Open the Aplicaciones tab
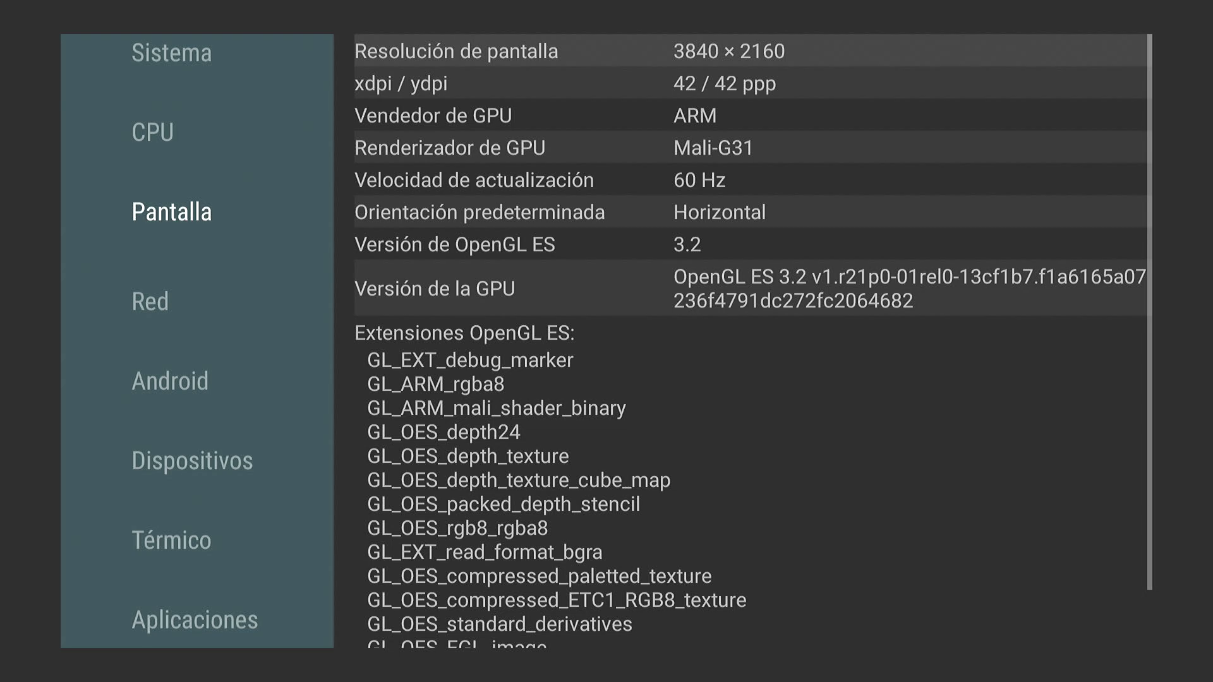Image resolution: width=1213 pixels, height=682 pixels. pos(195,620)
